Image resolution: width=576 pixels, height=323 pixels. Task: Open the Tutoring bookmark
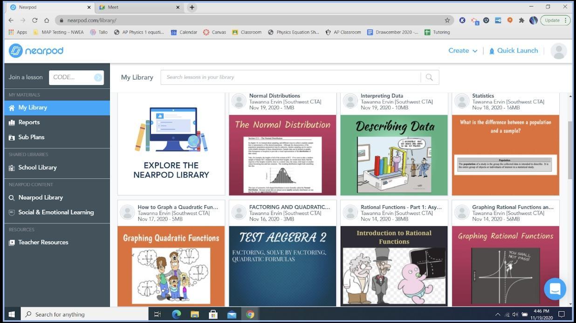(437, 32)
